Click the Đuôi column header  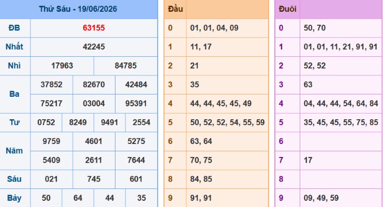[287, 9]
